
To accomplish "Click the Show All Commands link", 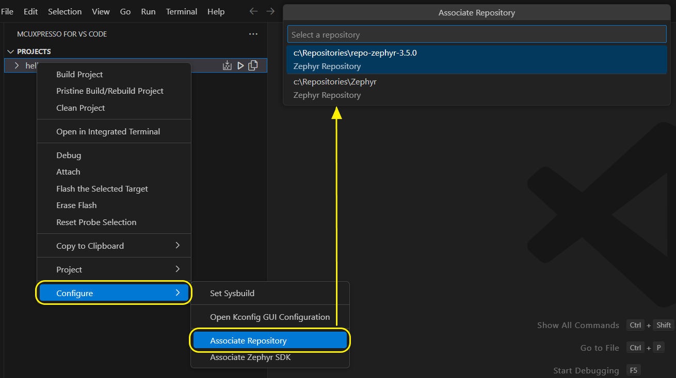I will 578,325.
